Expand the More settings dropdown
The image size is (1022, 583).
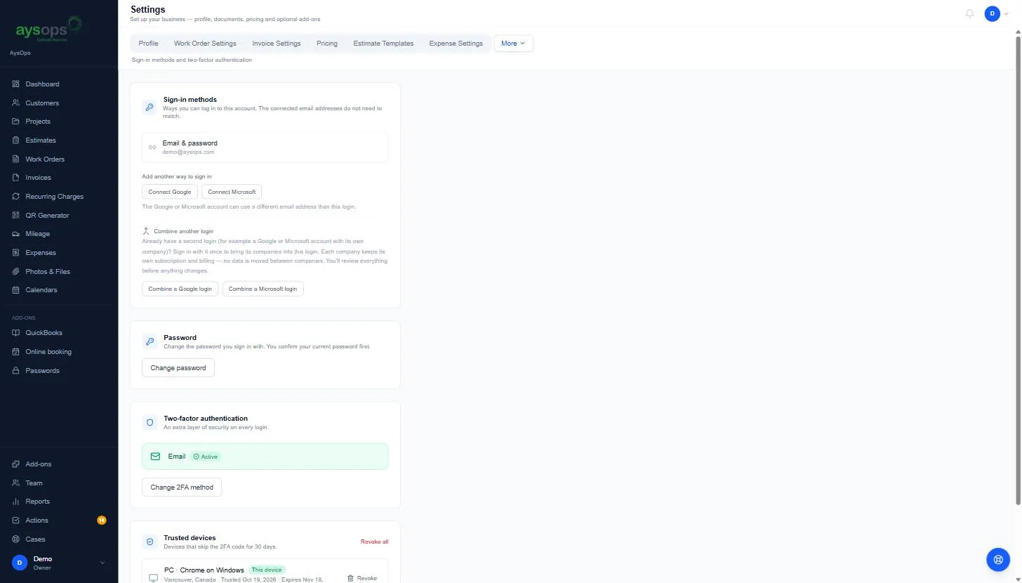(514, 44)
